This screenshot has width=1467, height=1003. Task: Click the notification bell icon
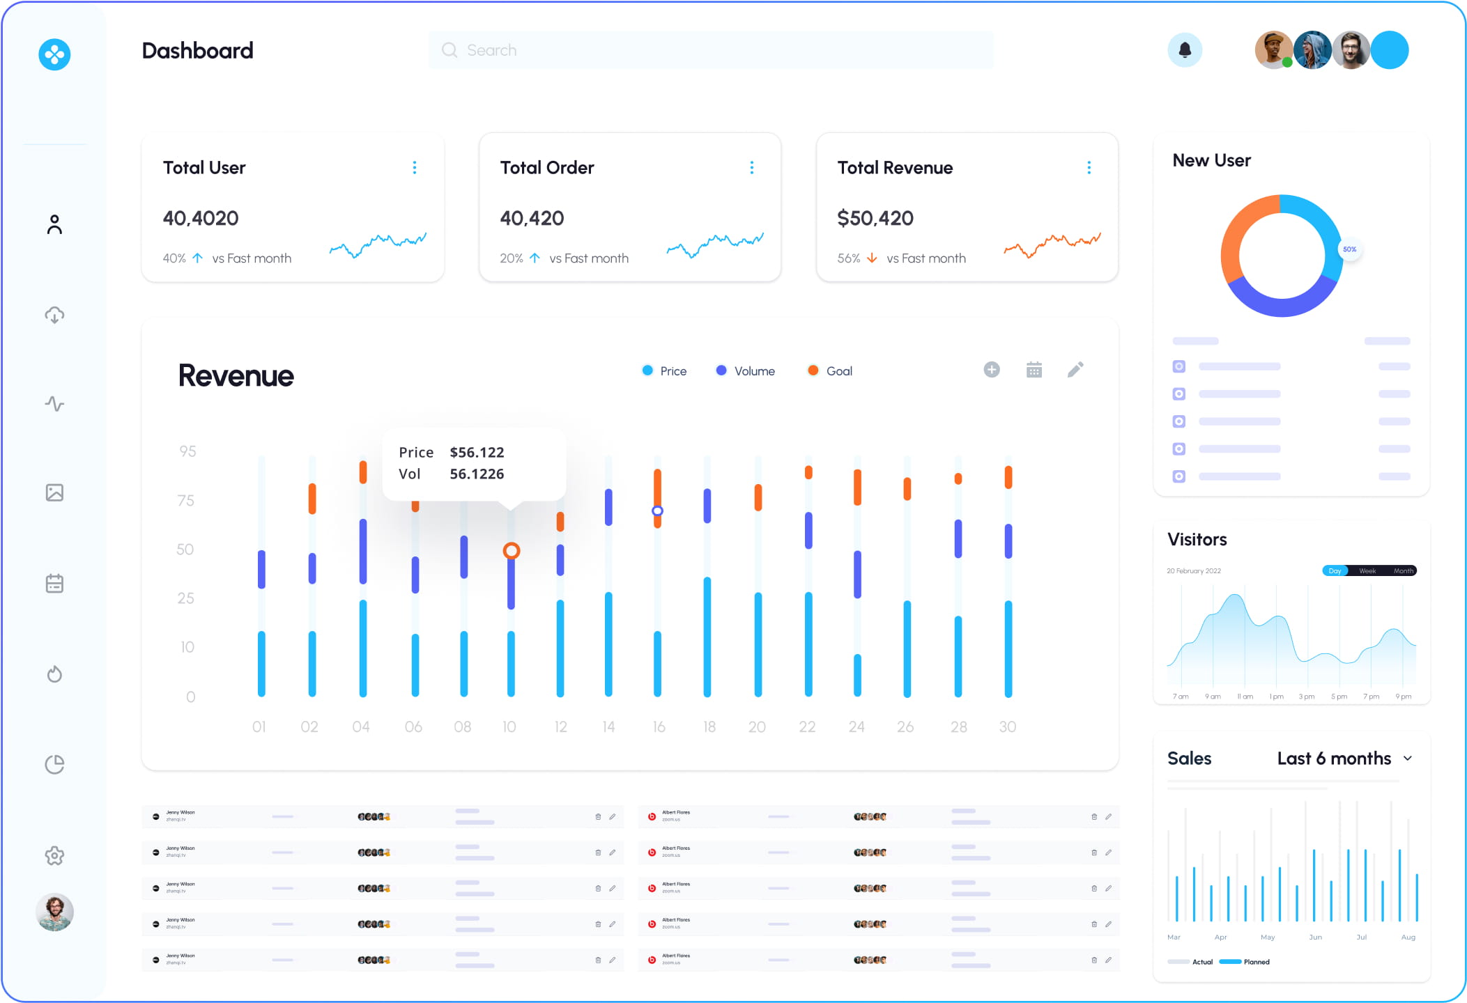[1185, 50]
